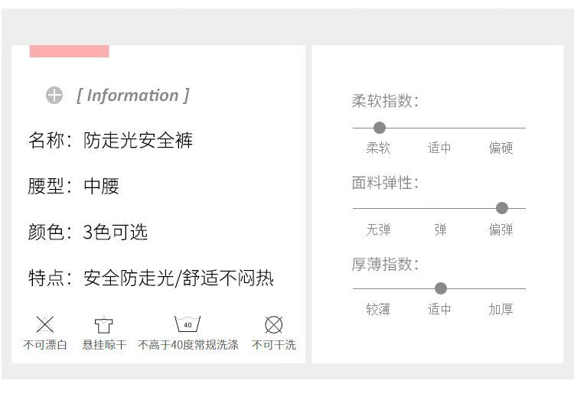Click the 较薄 label on thickness scale
The image size is (574, 397).
tap(378, 310)
